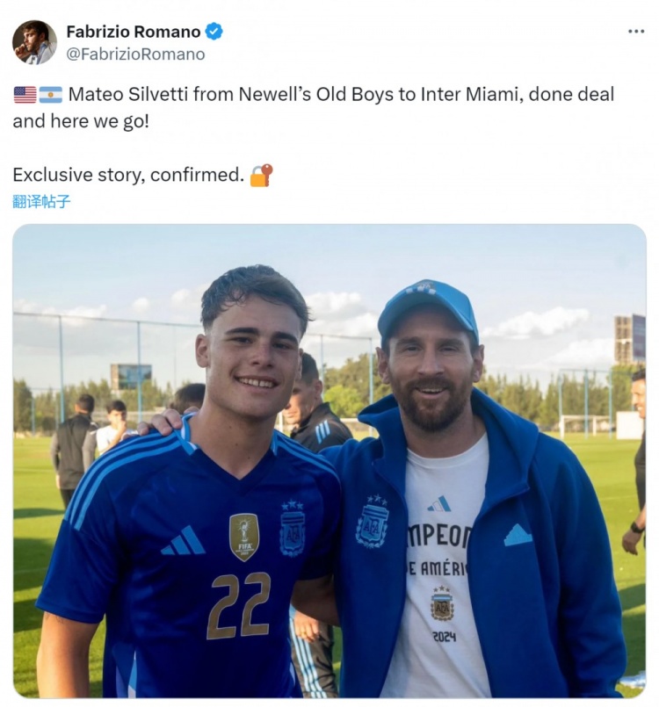
Task: Click the US flag emoji
Action: click(x=25, y=94)
